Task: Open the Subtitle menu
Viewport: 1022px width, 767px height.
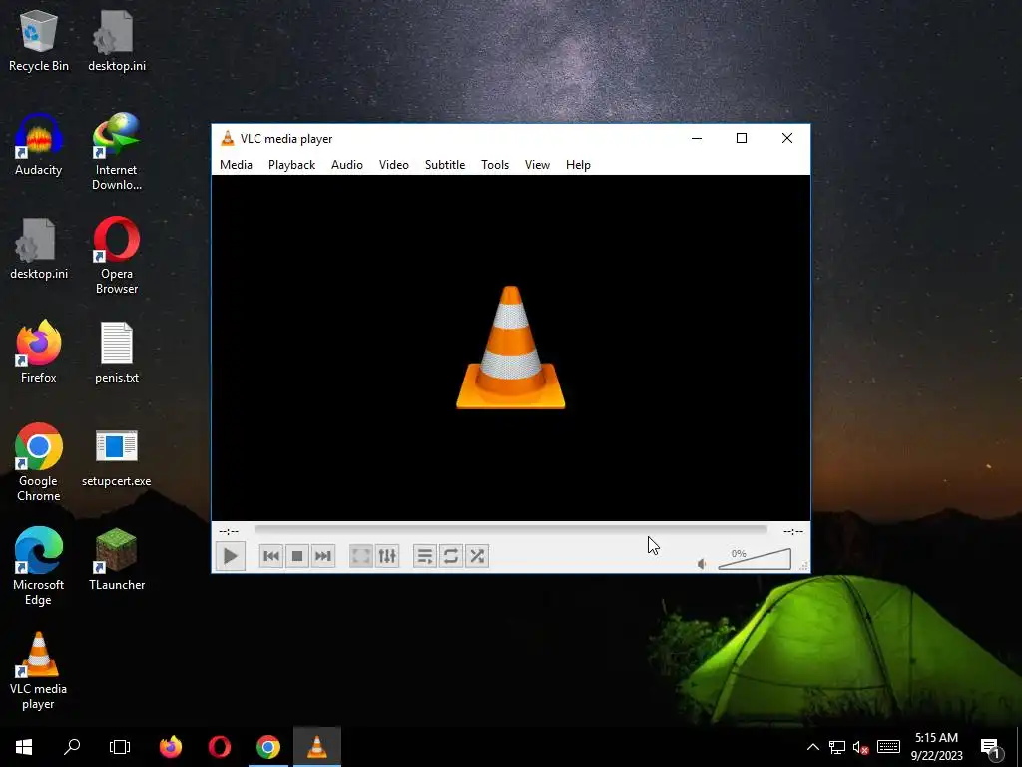Action: pyautogui.click(x=445, y=165)
